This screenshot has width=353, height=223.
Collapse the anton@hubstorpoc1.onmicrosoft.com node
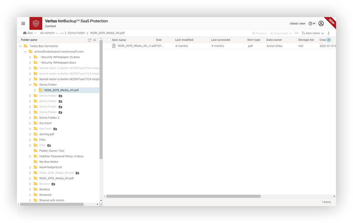25,52
